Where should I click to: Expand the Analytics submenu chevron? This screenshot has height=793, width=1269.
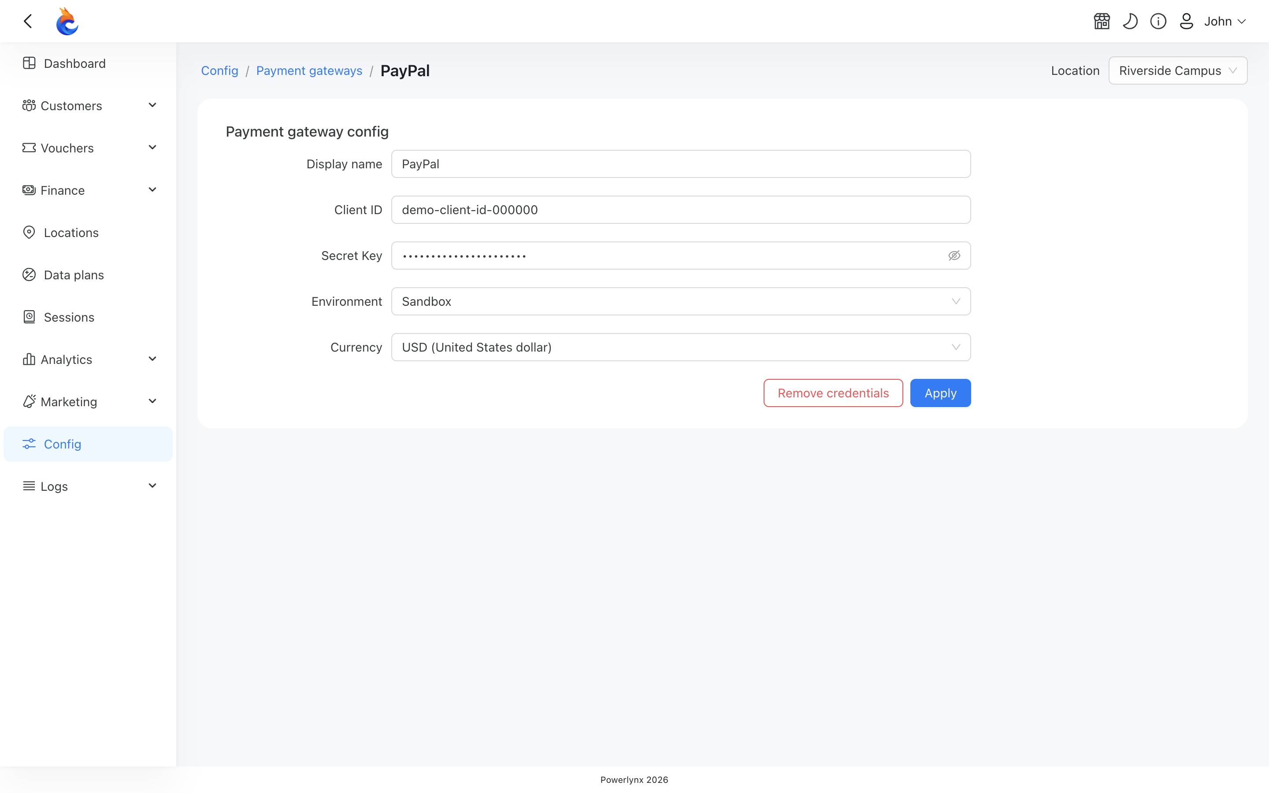[152, 359]
